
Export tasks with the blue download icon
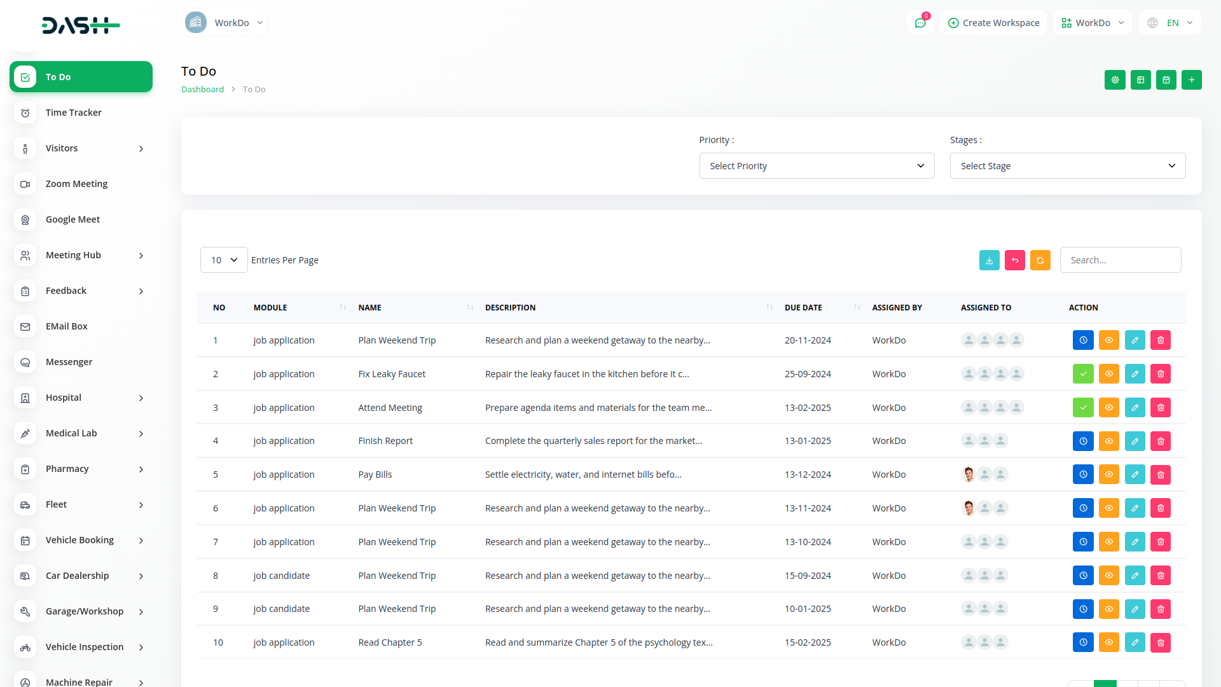989,260
